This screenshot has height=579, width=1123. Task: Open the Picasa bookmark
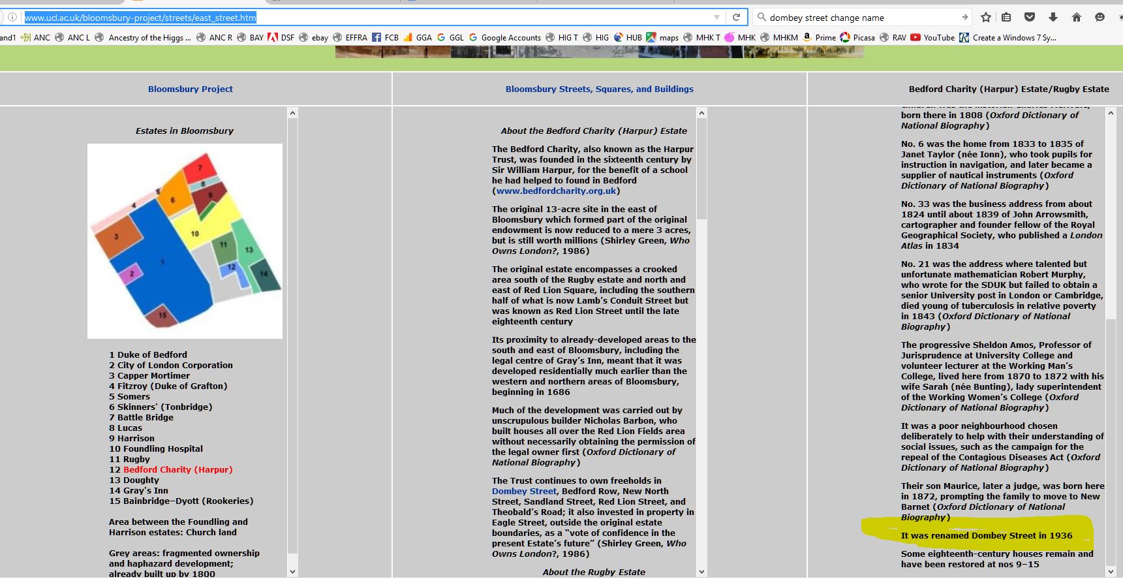tap(857, 38)
